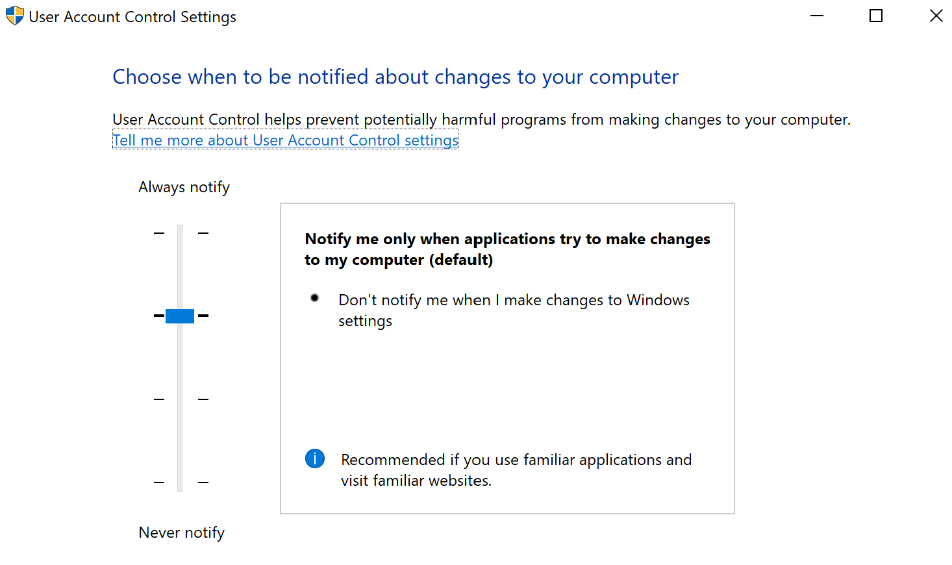Click the "User Account Control helps prevent" description
The width and height of the screenshot is (952, 565).
(x=481, y=119)
